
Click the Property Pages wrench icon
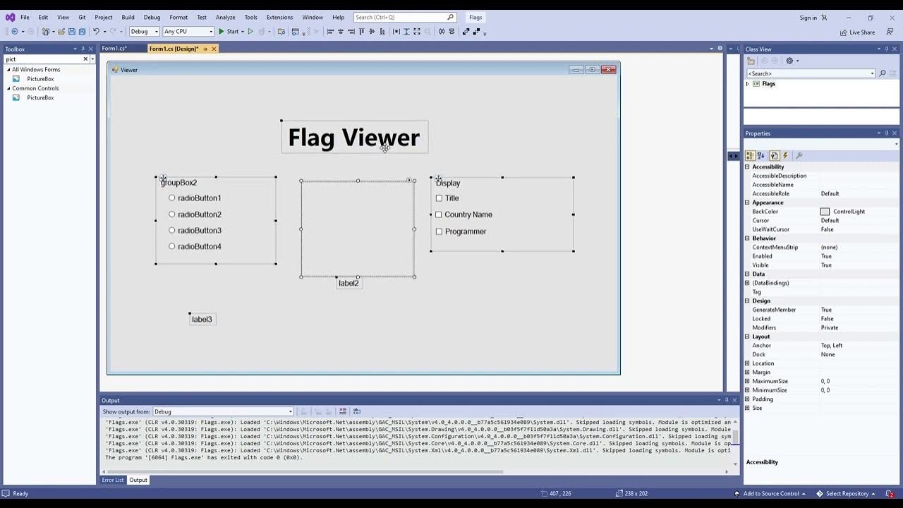[799, 155]
